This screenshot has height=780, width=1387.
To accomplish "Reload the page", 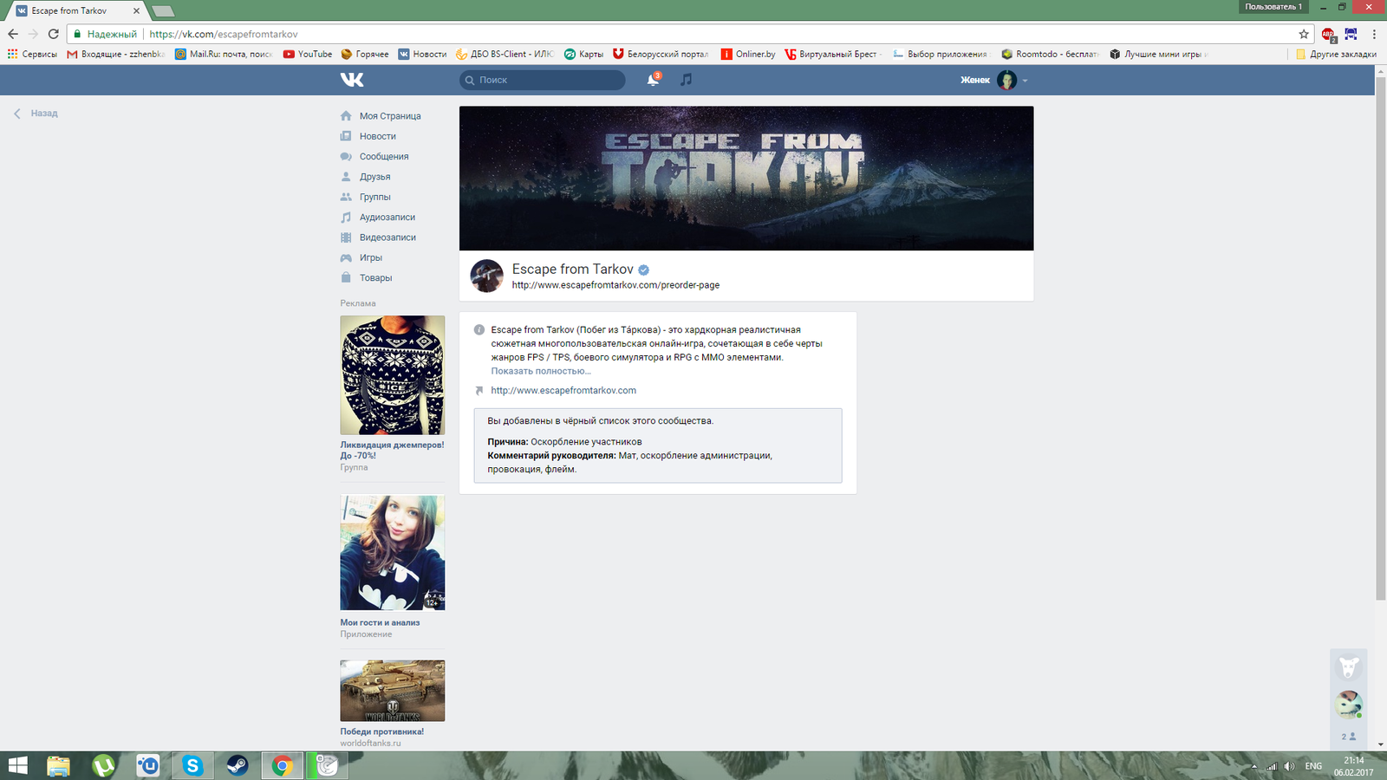I will point(53,34).
